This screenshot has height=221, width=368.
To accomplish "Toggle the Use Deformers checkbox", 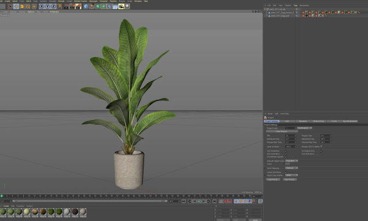I will click(321, 154).
